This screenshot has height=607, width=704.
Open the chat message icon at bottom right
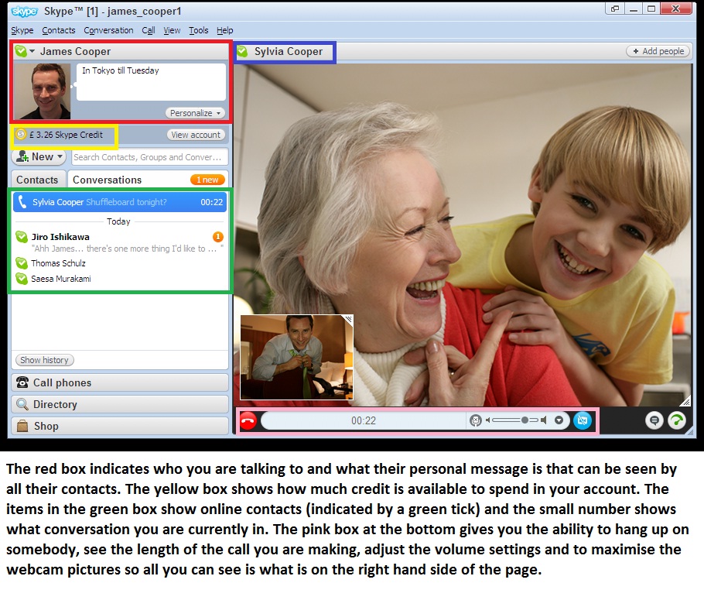[654, 420]
